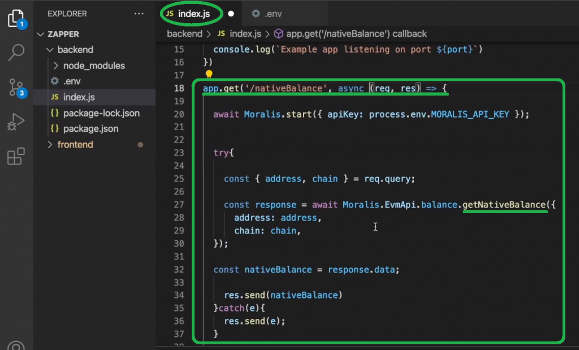Click the lightbulb quick-fix icon

click(x=209, y=74)
